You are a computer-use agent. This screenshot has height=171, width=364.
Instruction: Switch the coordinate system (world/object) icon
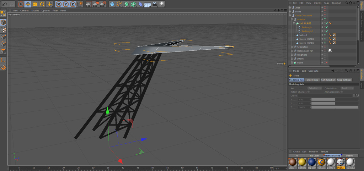point(80,4)
